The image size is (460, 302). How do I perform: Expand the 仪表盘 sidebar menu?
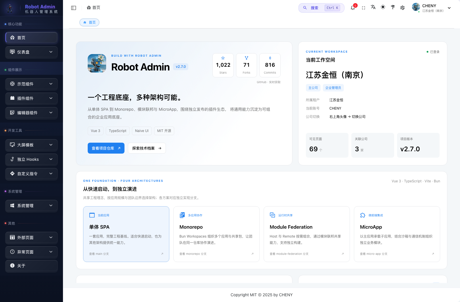(x=31, y=52)
